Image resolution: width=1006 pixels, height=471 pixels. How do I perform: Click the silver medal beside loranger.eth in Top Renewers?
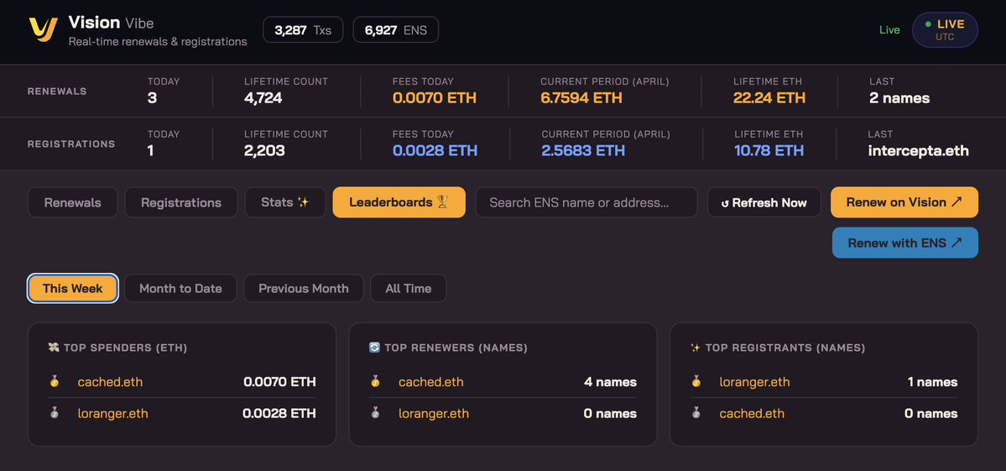pos(375,413)
